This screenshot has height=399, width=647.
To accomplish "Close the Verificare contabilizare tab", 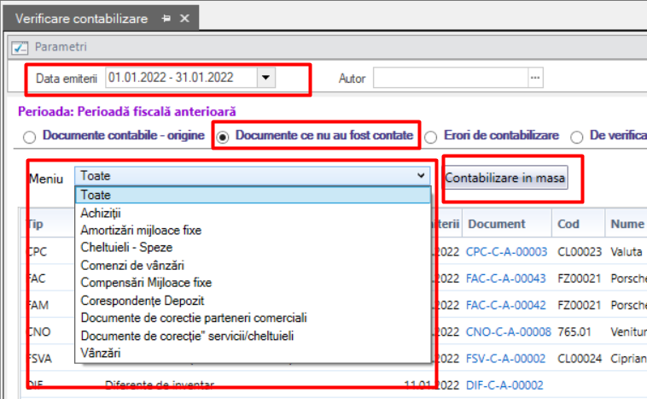I will (x=185, y=19).
